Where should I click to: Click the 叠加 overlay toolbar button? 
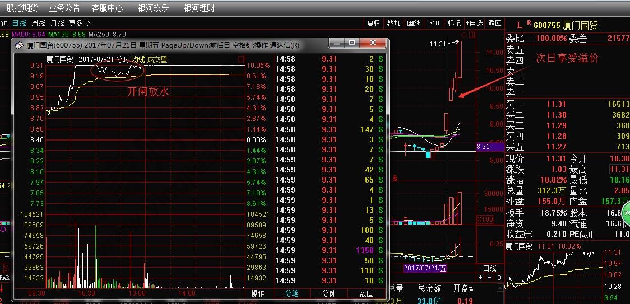pos(394,23)
